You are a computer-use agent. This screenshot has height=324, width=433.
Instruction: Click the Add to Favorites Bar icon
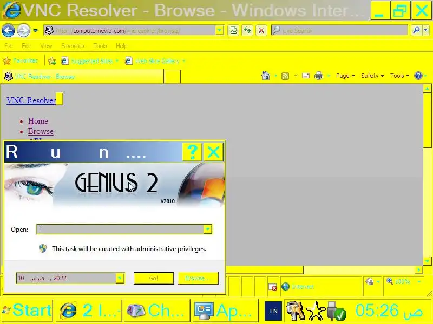coord(52,60)
